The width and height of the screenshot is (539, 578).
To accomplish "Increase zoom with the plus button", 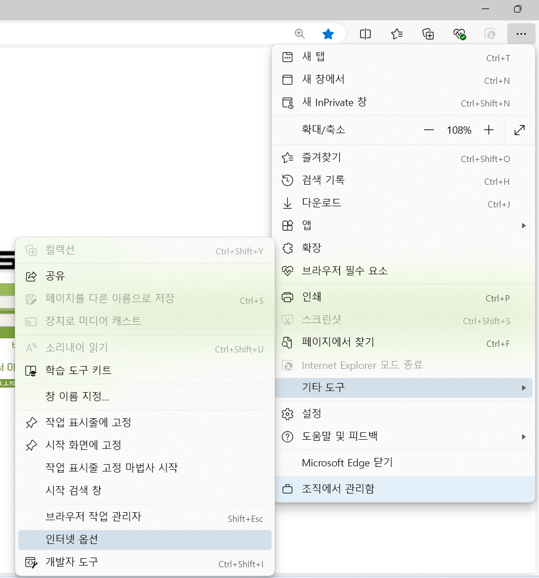I will click(489, 130).
